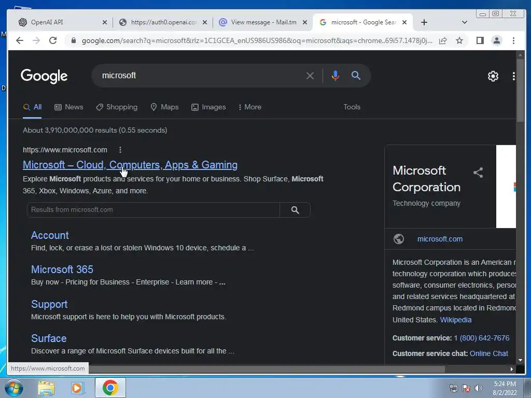531x398 pixels.
Task: Click the browser forward arrow
Action: click(x=36, y=40)
